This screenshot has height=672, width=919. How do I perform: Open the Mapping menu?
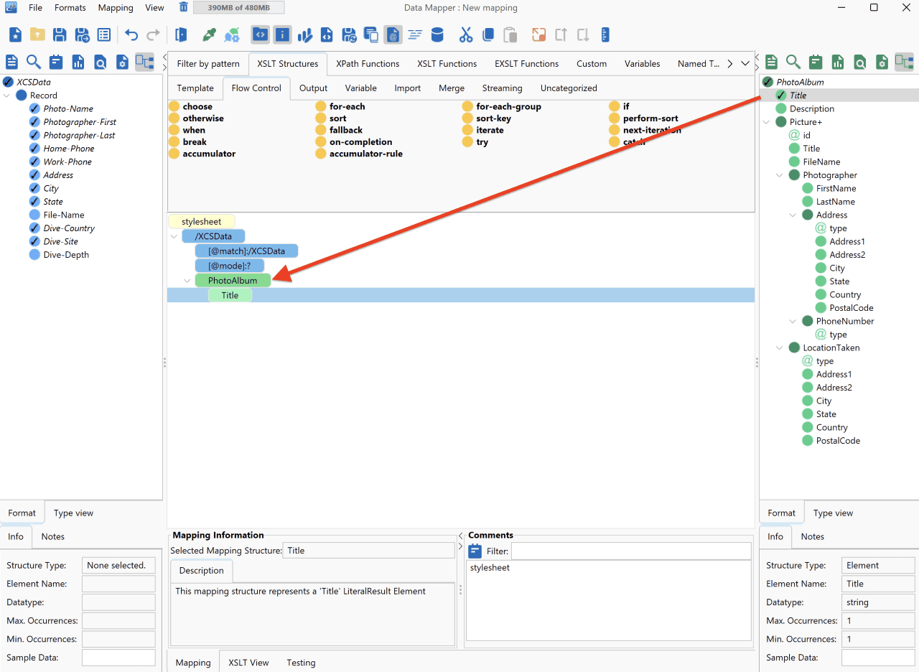point(116,8)
